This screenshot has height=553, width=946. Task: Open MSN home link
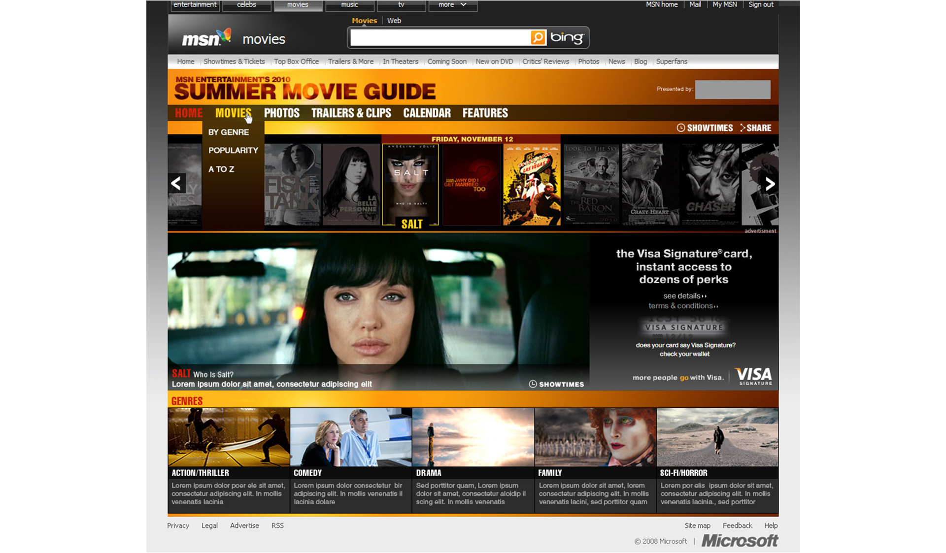point(662,4)
